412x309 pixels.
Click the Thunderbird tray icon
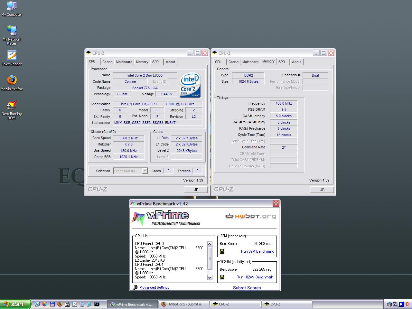click(389, 304)
